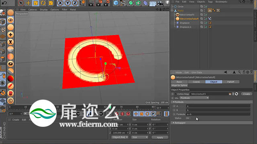257x144 pixels.
Task: Toggle the X axis lock icon
Action: coord(60,3)
